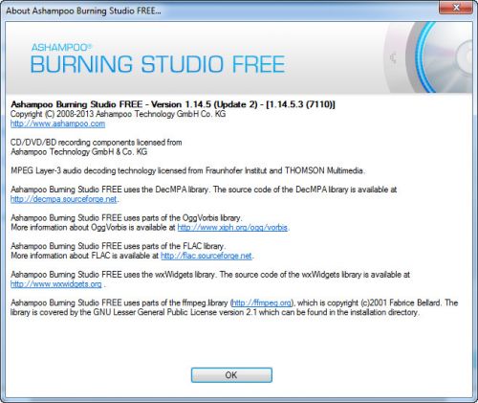
Task: Open the decmpa.sourceforge.net link
Action: point(64,199)
